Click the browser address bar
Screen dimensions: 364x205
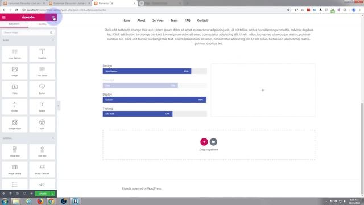coord(153,10)
